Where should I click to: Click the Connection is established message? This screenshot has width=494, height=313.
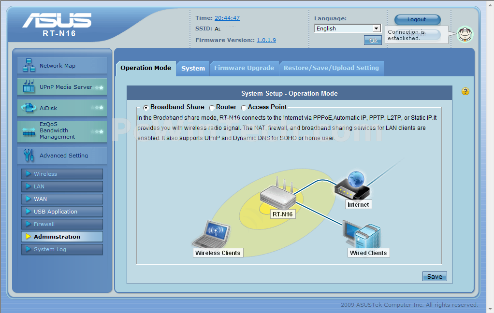tap(407, 35)
